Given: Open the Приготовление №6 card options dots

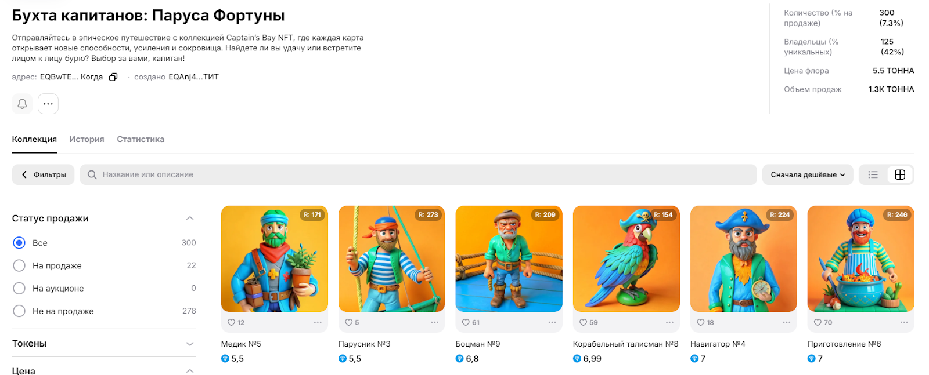Looking at the screenshot, I should pyautogui.click(x=904, y=322).
